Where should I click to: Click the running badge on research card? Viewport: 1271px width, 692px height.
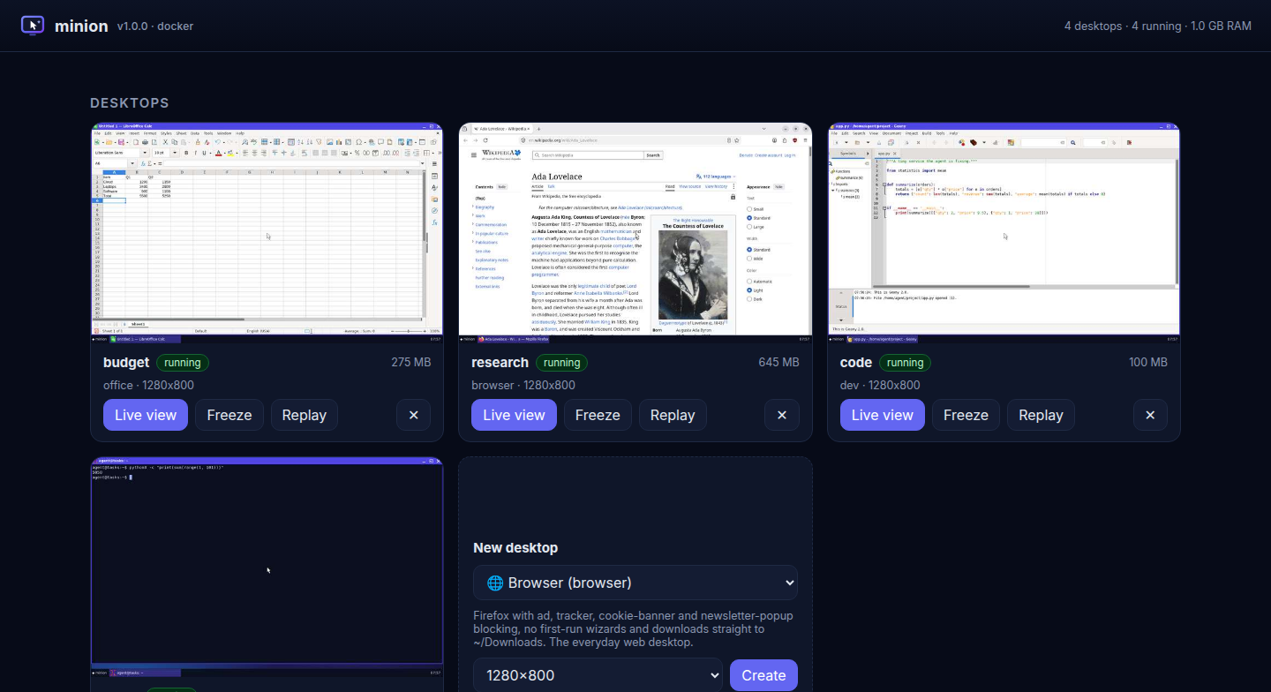click(561, 363)
